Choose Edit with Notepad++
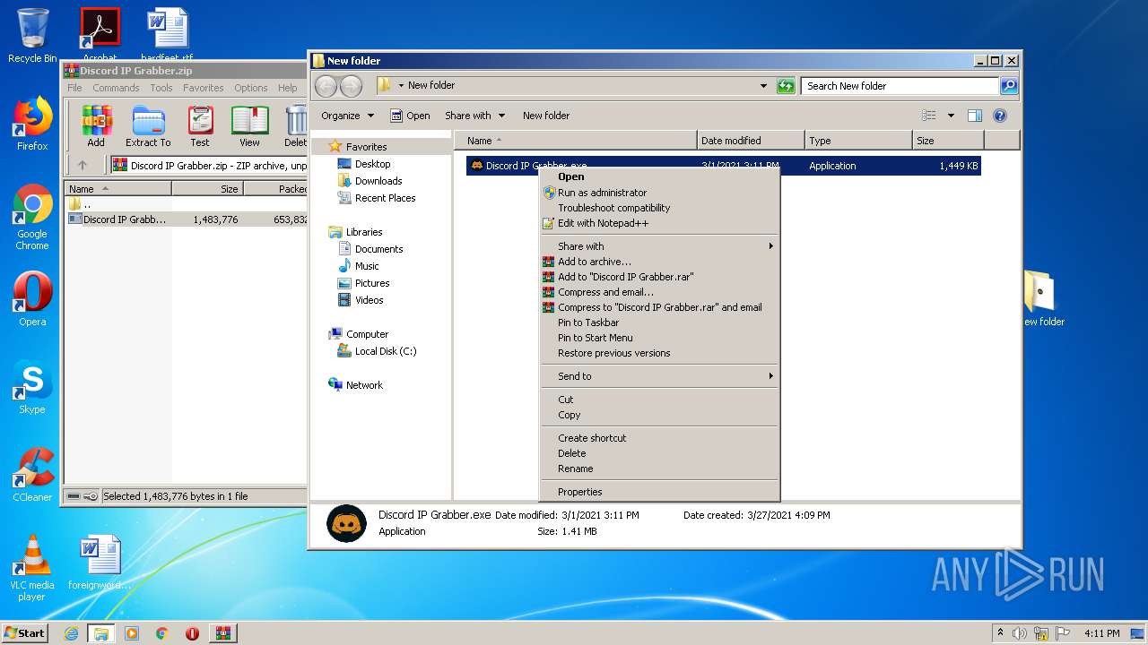The height and width of the screenshot is (645, 1148). 659,223
